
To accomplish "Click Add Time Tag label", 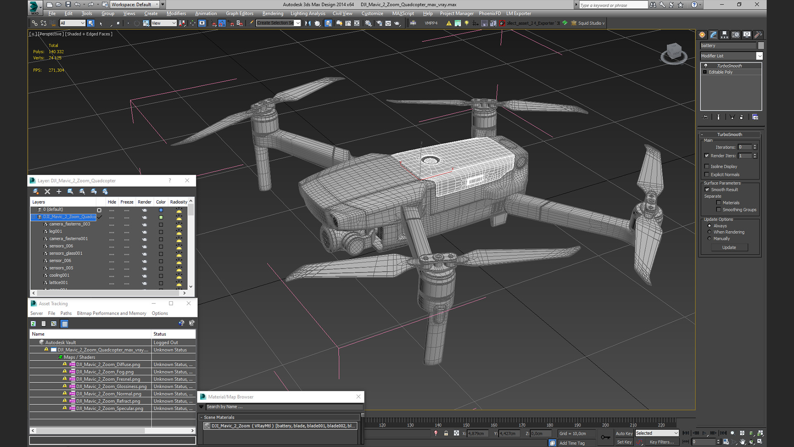I will 572,443.
